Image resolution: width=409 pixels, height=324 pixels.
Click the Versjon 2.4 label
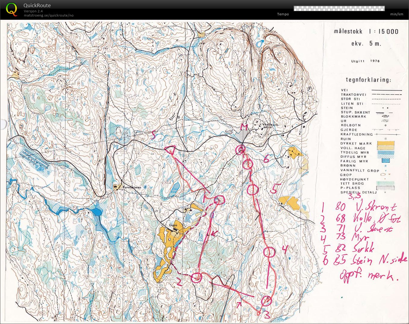[x=33, y=11]
